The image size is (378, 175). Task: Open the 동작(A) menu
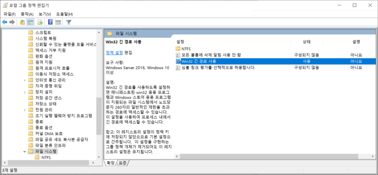[x=27, y=14]
